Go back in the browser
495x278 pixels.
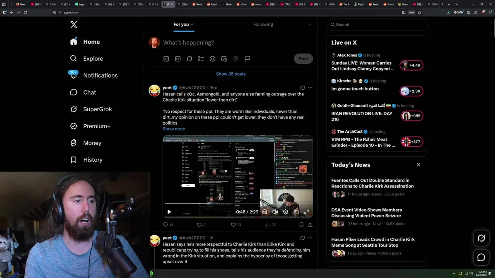tap(12, 12)
